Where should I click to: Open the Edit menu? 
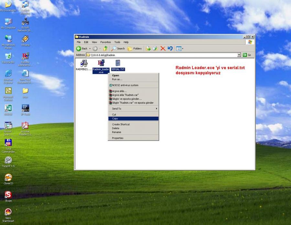tap(86, 42)
